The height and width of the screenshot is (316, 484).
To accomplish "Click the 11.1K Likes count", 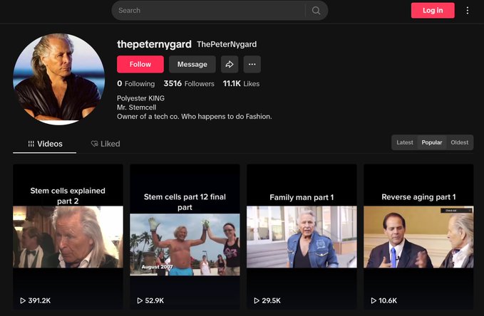I will pos(241,83).
